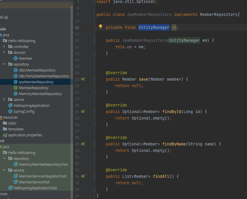247x199 pixels.
Task: Click the main Hello.Hellospring package folder icon
Action: point(5,41)
